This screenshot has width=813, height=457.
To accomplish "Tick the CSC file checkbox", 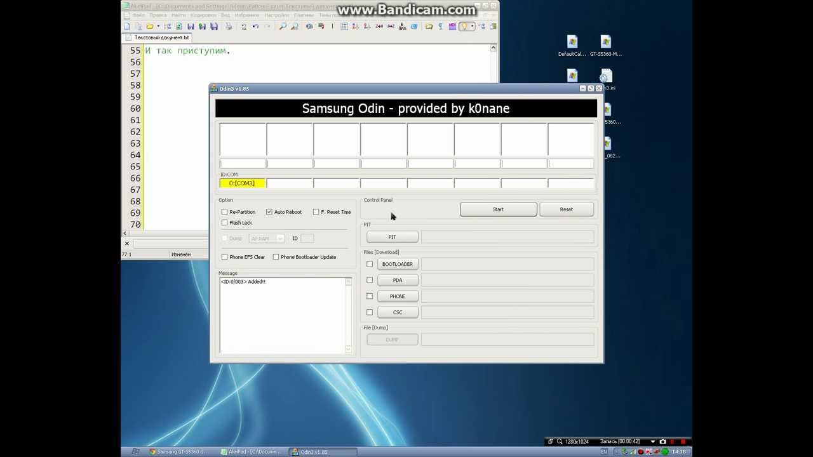I will [370, 312].
